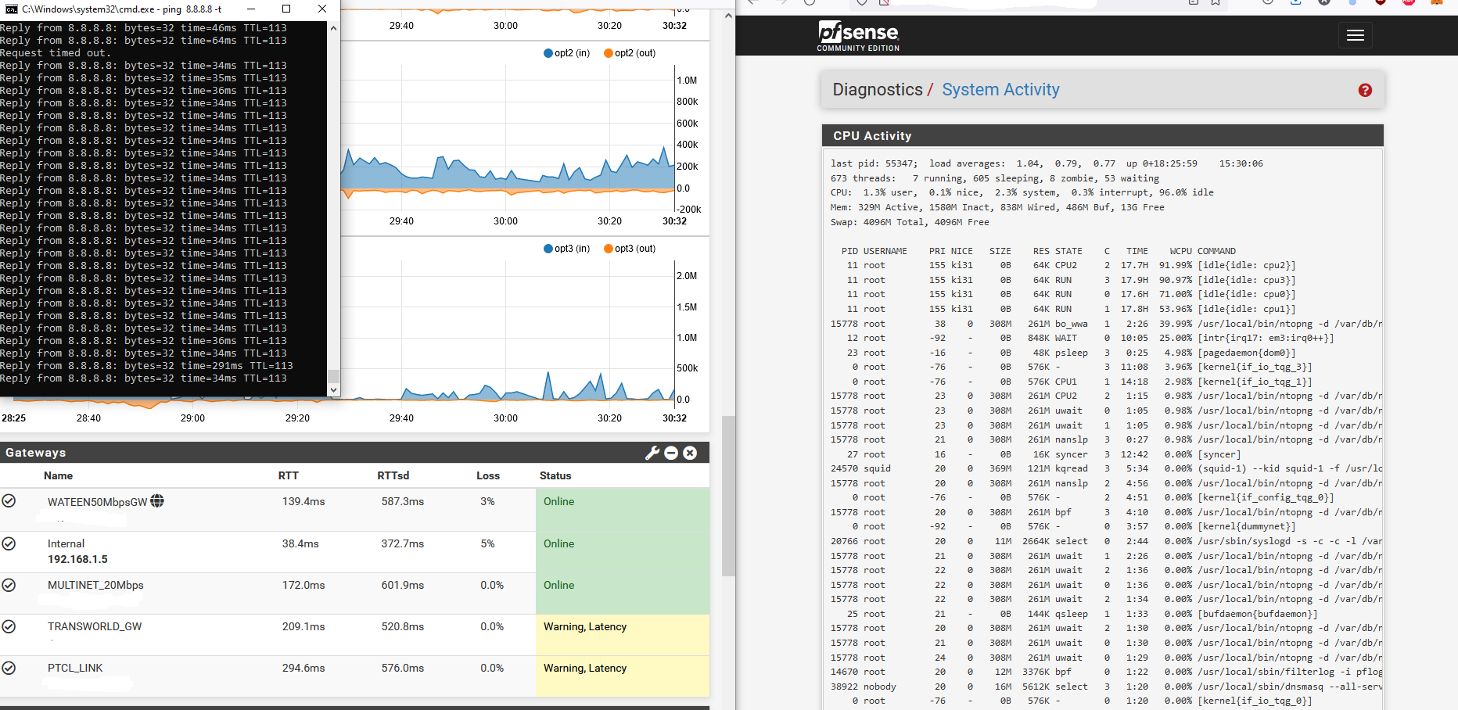The image size is (1458, 710).
Task: Open Gateways widget wrench settings
Action: click(652, 453)
